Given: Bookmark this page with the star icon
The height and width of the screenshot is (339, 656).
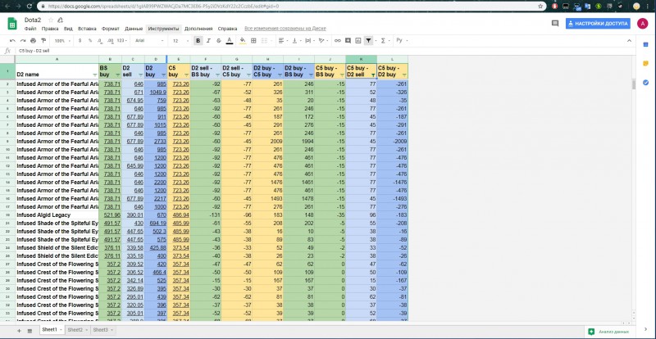Looking at the screenshot, I should tap(540, 7).
